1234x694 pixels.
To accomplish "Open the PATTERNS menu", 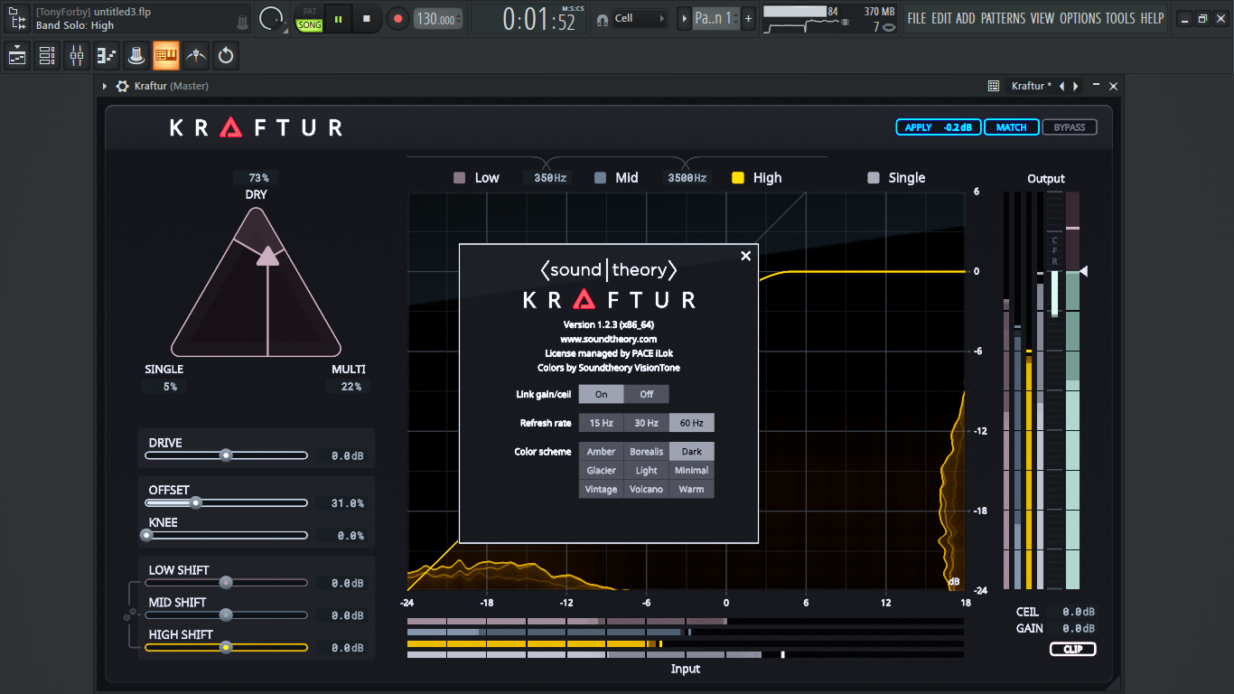I will tap(1004, 18).
